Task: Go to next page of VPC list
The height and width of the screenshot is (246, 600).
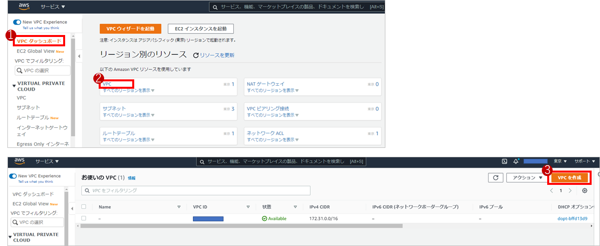Action: tap(570, 190)
